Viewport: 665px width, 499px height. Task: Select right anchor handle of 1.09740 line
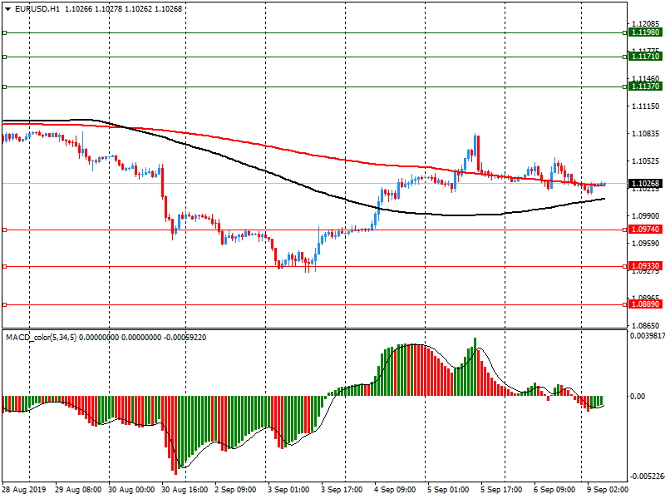click(x=625, y=230)
